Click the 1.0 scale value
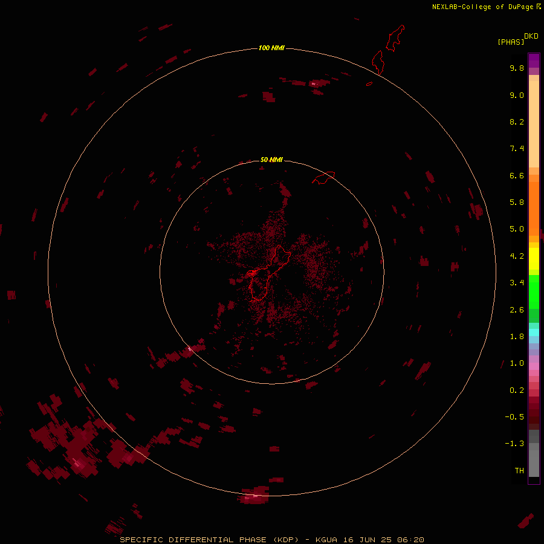The width and height of the screenshot is (544, 544). (517, 363)
